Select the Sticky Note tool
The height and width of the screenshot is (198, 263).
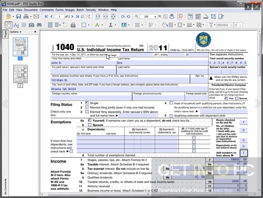coord(65,25)
